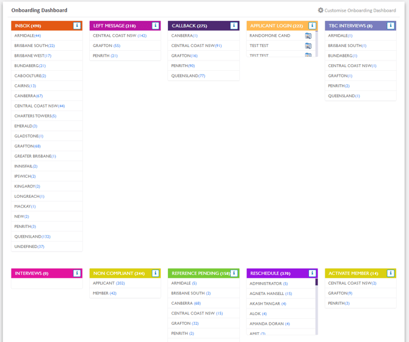Select GRAFTON (55) in Left Message

click(106, 46)
